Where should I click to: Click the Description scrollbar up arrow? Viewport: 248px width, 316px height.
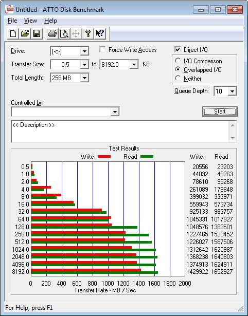(x=233, y=125)
